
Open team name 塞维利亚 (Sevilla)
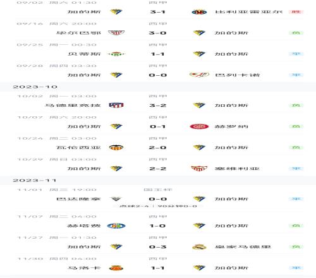237,169
